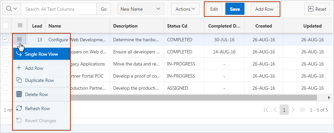Screen dimensions: 334x133
Task: Check the Migrate Legacy Applications row checkbox
Action: coord(5,63)
